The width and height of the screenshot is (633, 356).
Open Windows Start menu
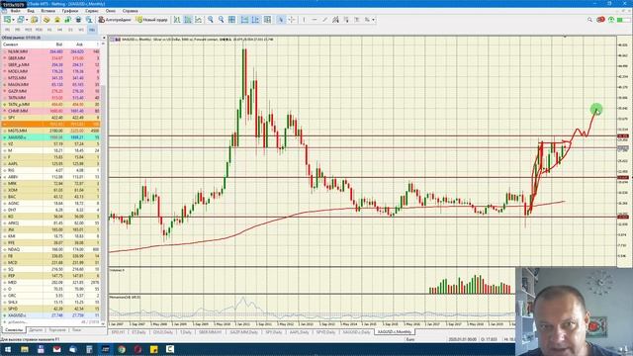(x=8, y=349)
